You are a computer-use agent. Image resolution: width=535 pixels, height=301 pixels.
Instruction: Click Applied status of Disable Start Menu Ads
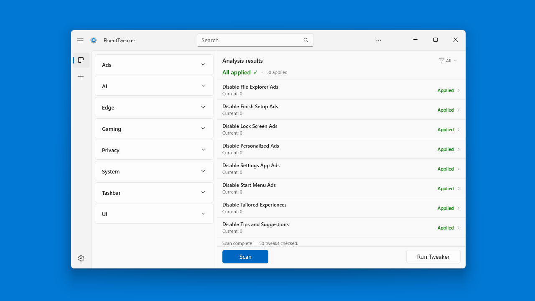446,189
